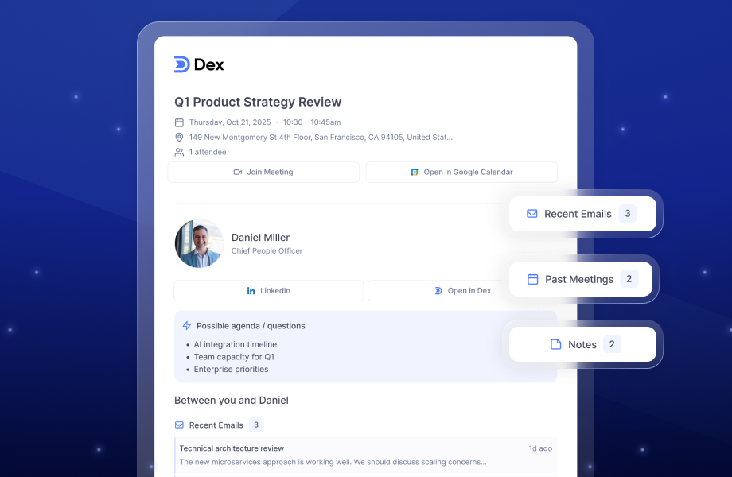The width and height of the screenshot is (732, 477).
Task: Click the '2' badge on the Notes card
Action: (x=612, y=344)
